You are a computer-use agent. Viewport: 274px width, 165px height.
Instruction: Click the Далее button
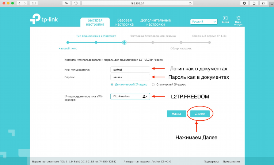pos(200,114)
